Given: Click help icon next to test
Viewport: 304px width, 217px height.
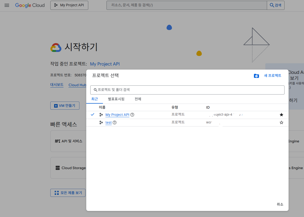Looking at the screenshot, I should pyautogui.click(x=115, y=122).
